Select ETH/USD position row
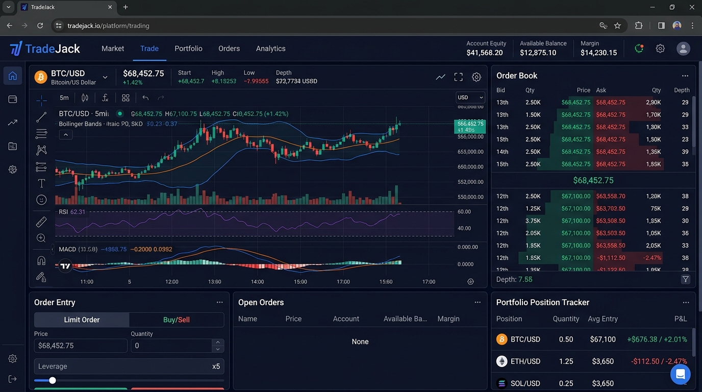The width and height of the screenshot is (702, 392). [x=593, y=361]
